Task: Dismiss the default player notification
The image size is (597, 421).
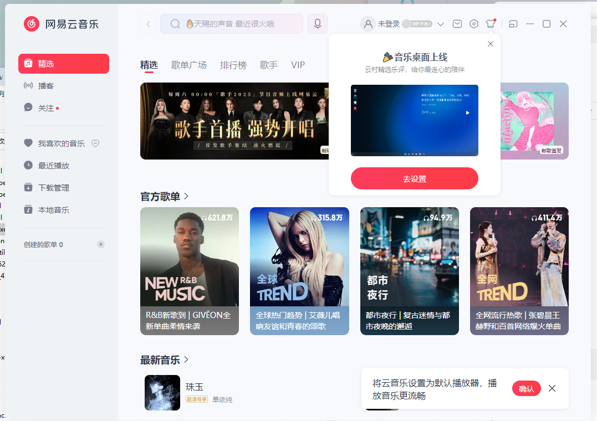Action: click(x=552, y=388)
